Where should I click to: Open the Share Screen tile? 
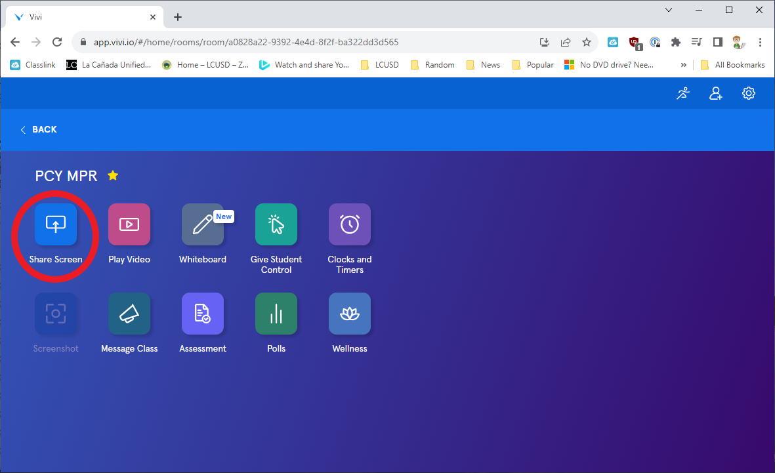click(x=55, y=224)
